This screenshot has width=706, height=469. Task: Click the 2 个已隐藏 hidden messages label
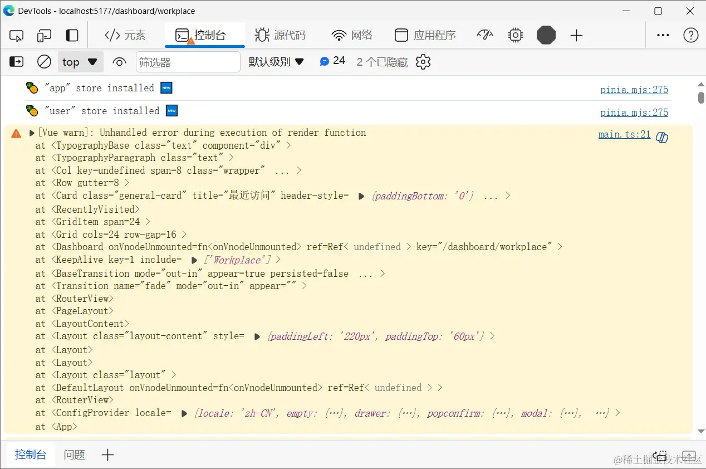382,62
